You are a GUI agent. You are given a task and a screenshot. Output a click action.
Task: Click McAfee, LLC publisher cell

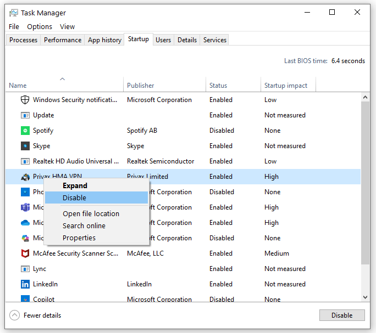[145, 253]
